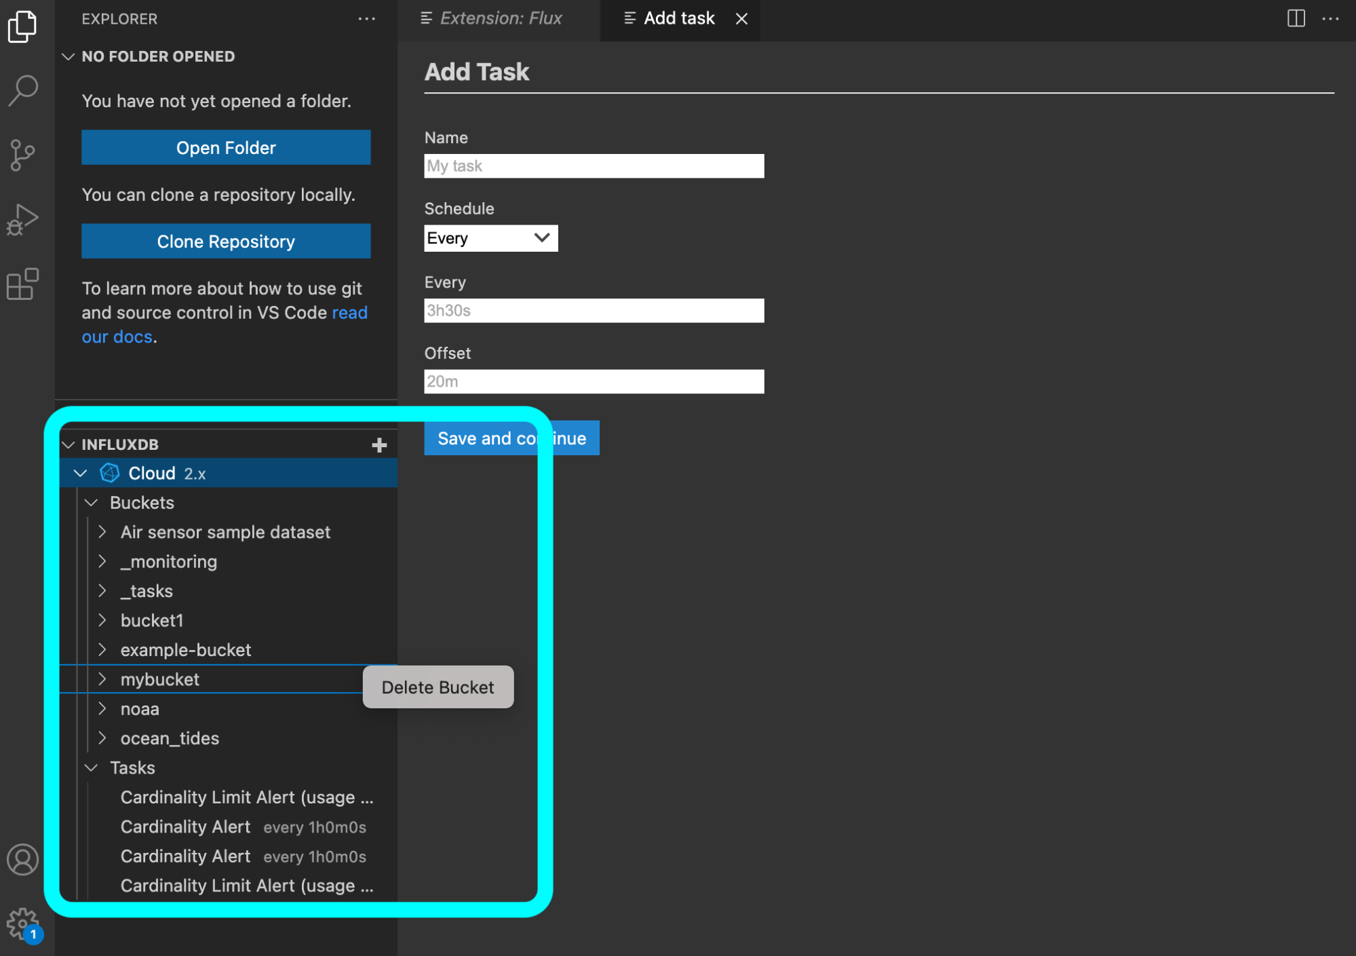
Task: Split the editor
Action: (1296, 18)
